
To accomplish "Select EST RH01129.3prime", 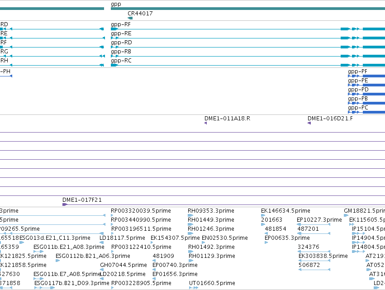I will pos(212,256).
